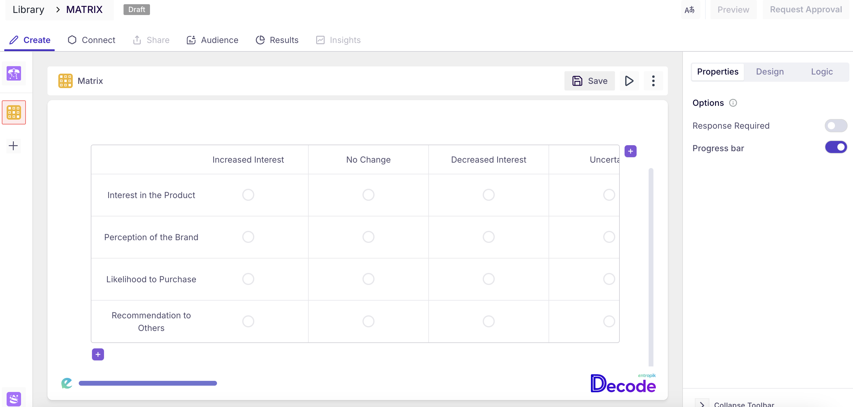Click the vertical scrollbar beside matrix

coord(651,267)
